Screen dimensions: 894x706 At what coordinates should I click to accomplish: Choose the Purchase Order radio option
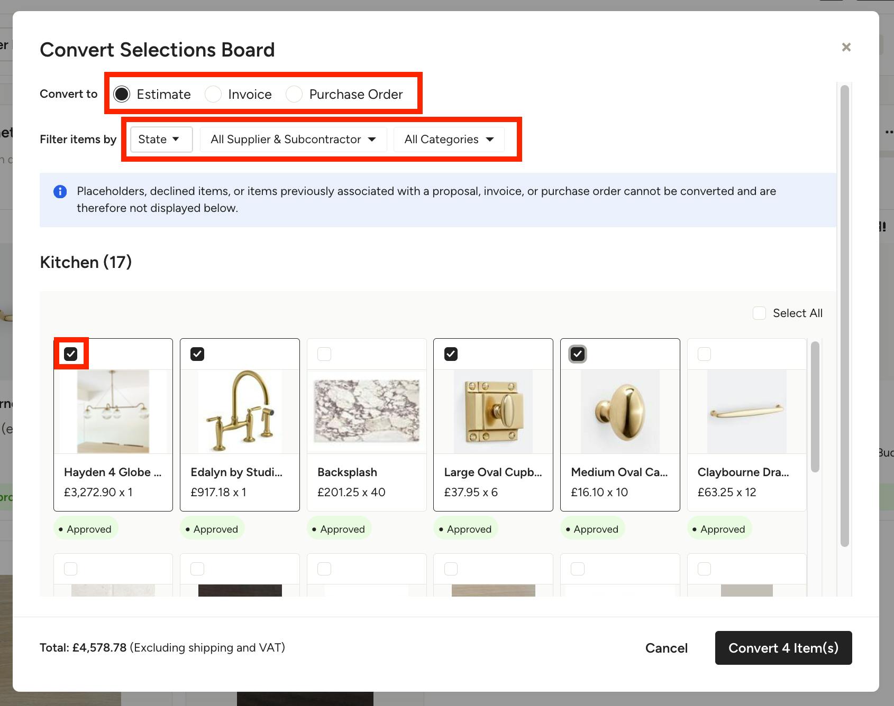tap(294, 94)
